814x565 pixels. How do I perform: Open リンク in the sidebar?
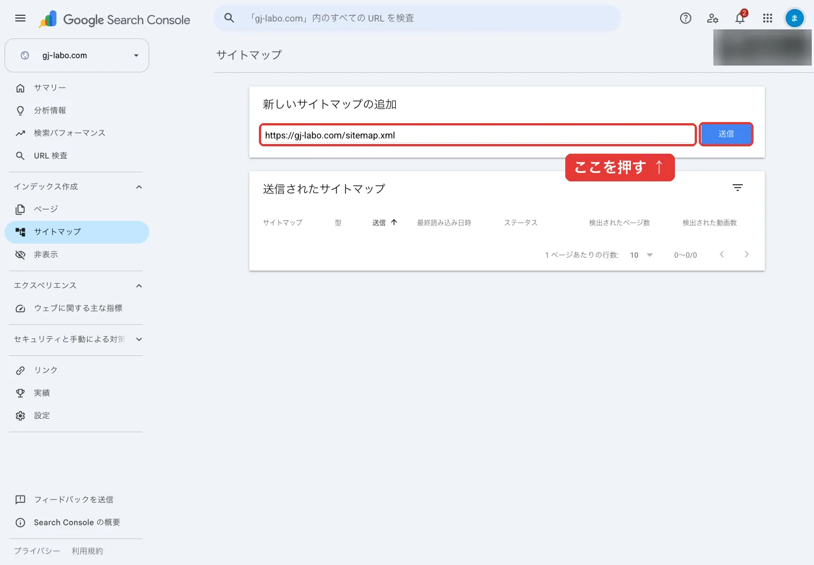tap(77, 370)
